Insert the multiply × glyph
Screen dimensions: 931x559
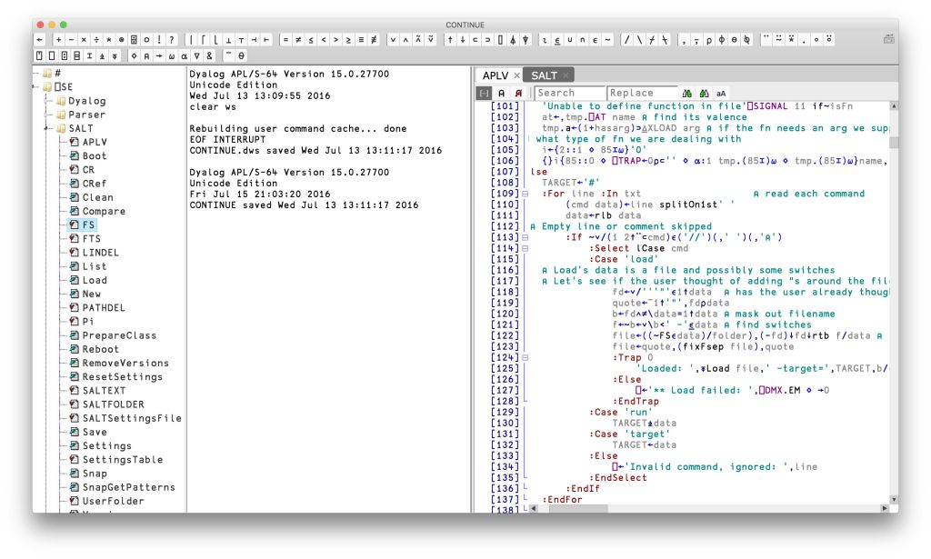pyautogui.click(x=84, y=40)
